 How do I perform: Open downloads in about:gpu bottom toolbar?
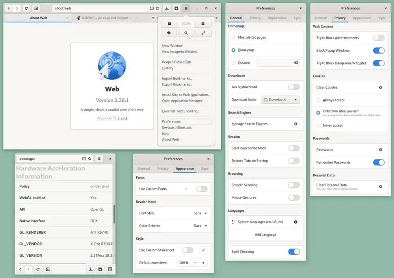91,269
